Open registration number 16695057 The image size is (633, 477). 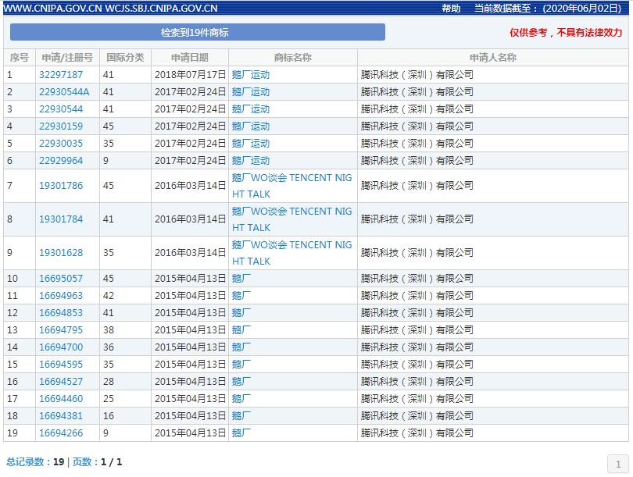pyautogui.click(x=61, y=279)
